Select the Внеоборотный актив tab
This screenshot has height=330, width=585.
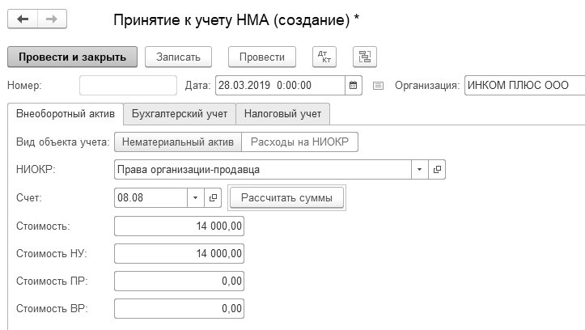(66, 113)
